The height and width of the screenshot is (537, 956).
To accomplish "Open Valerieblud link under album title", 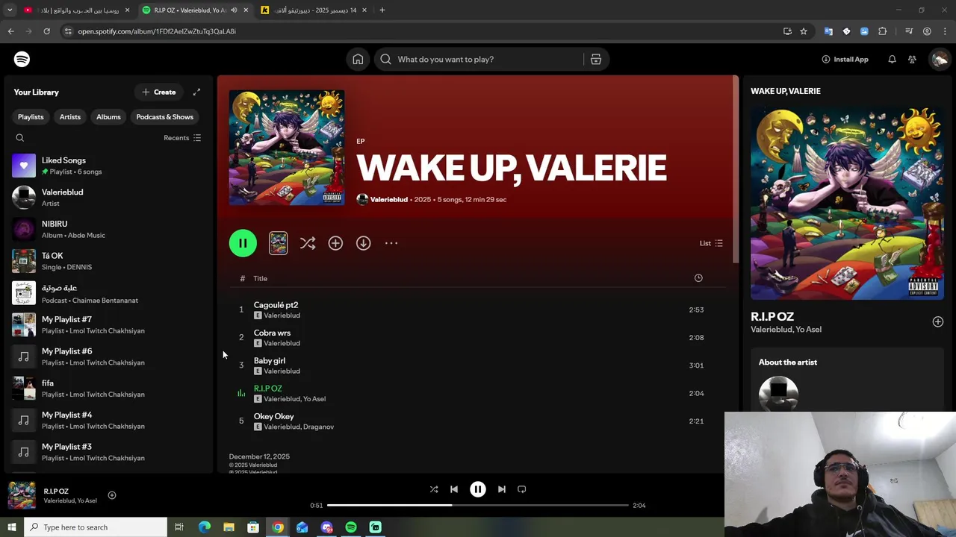I will 389,200.
